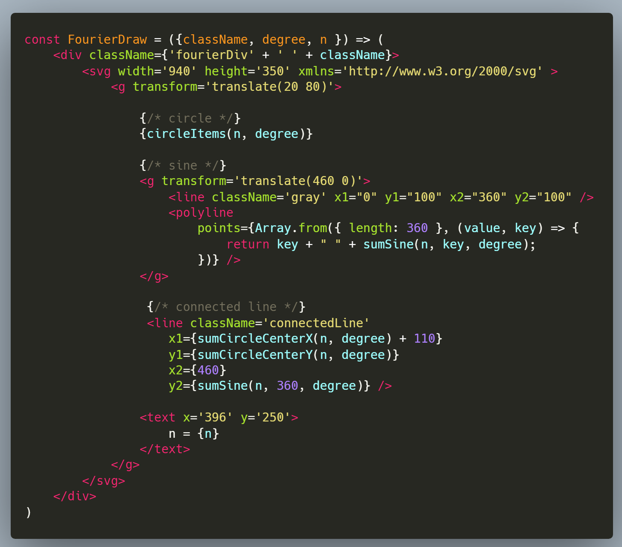Screen dimensions: 622x547
Task: Click the return keyword
Action: [x=248, y=244]
